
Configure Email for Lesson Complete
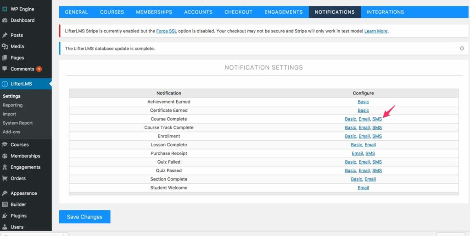370,145
